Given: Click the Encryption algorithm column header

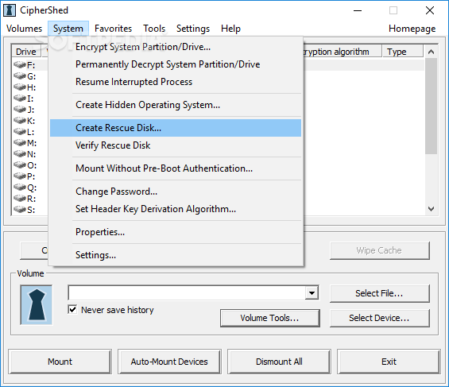Looking at the screenshot, I should click(343, 52).
